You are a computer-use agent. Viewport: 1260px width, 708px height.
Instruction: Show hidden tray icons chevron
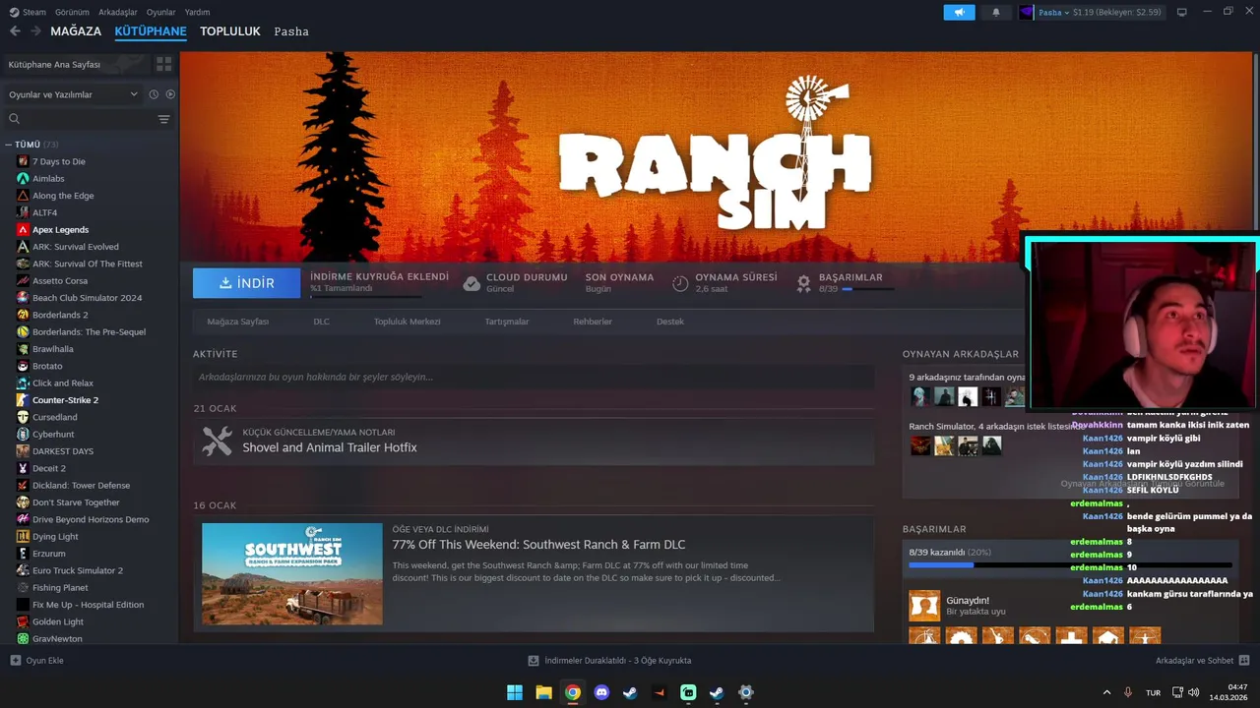[x=1106, y=692]
